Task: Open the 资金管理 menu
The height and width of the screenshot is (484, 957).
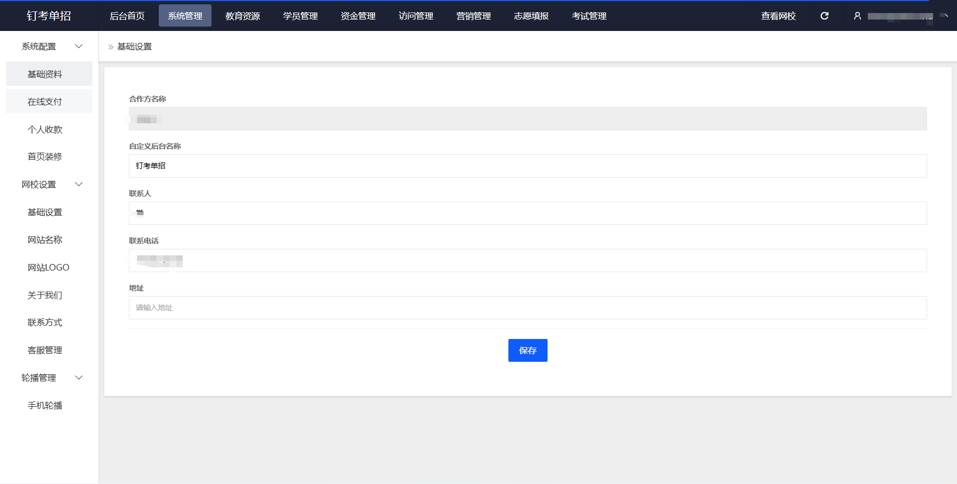Action: 358,16
